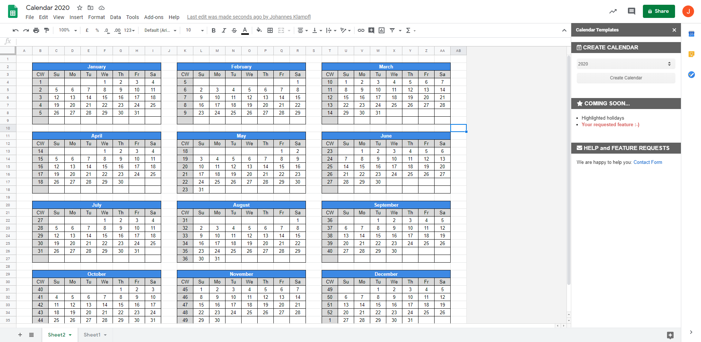Image resolution: width=701 pixels, height=342 pixels.
Task: Click the print icon
Action: tap(36, 30)
